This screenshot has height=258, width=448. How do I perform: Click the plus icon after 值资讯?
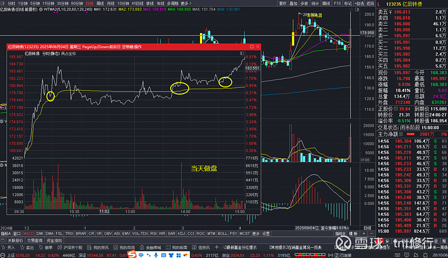click(x=217, y=247)
